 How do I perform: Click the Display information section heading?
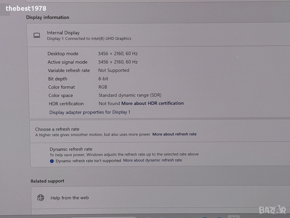pos(48,17)
